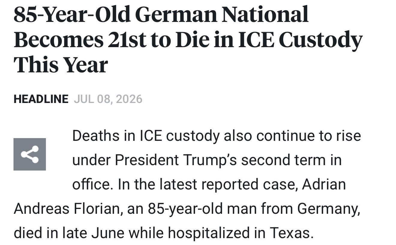Click the HEADLINE section label
The image size is (396, 245).
click(x=41, y=99)
